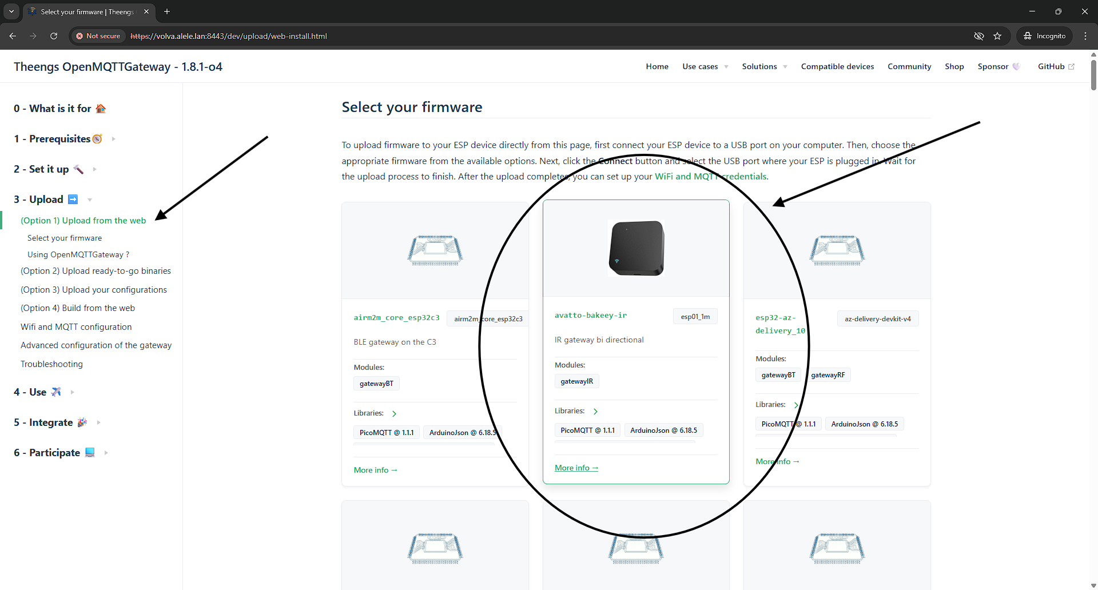Collapse the 3 - Upload sidebar section
The width and height of the screenshot is (1098, 590).
[90, 200]
